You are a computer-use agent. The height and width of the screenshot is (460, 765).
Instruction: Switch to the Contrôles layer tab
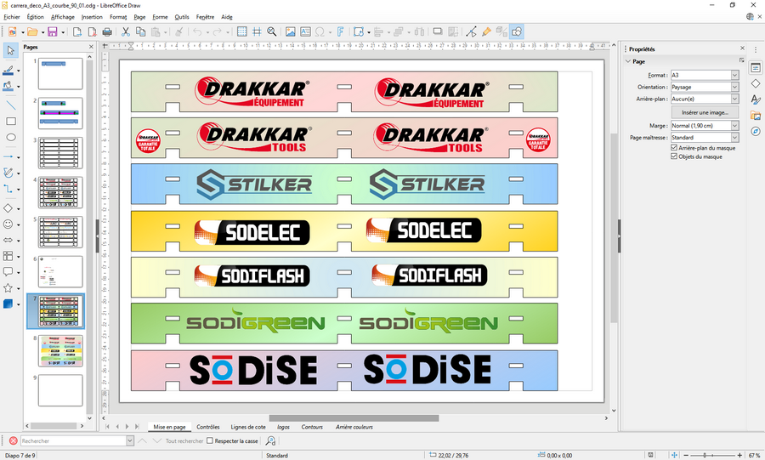[208, 427]
